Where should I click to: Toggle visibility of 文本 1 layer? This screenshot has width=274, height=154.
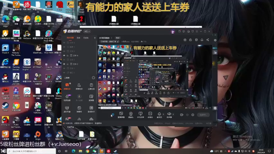[64, 68]
